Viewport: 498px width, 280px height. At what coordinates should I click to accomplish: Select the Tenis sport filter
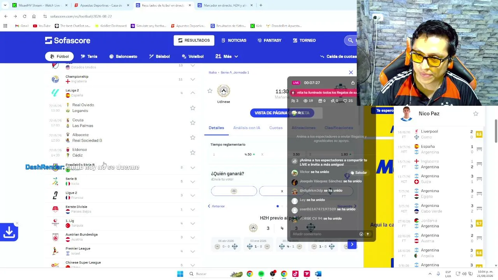click(89, 56)
